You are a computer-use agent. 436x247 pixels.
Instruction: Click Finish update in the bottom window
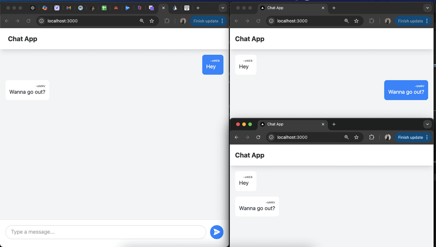point(411,137)
